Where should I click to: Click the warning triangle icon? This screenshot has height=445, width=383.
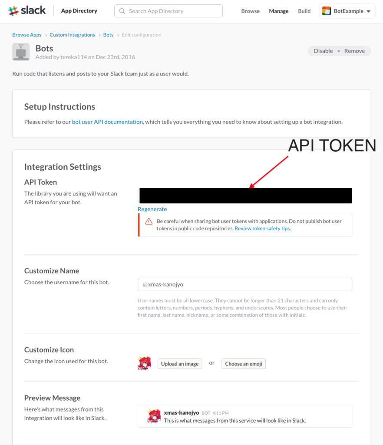pyautogui.click(x=149, y=221)
